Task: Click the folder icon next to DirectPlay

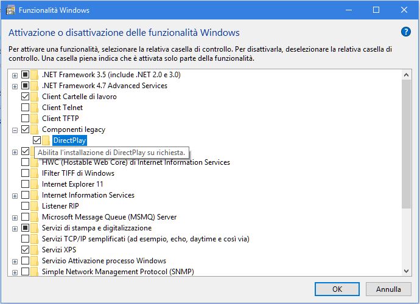Action: 46,140
